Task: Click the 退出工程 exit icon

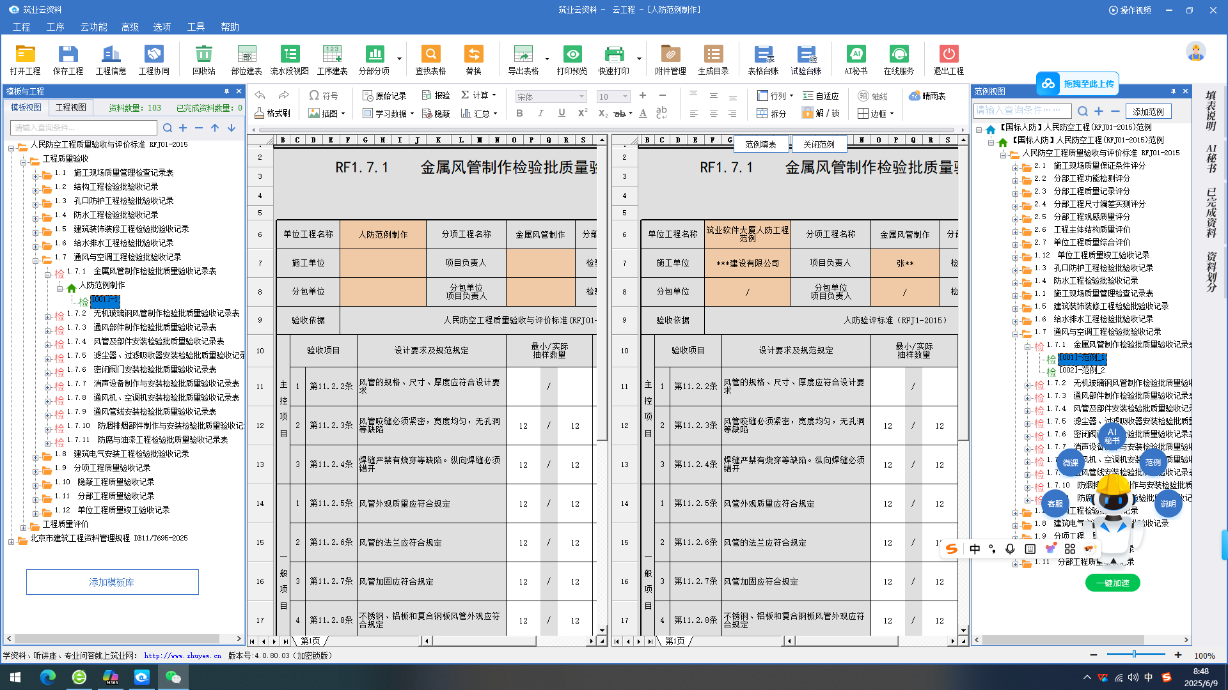Action: tap(949, 59)
